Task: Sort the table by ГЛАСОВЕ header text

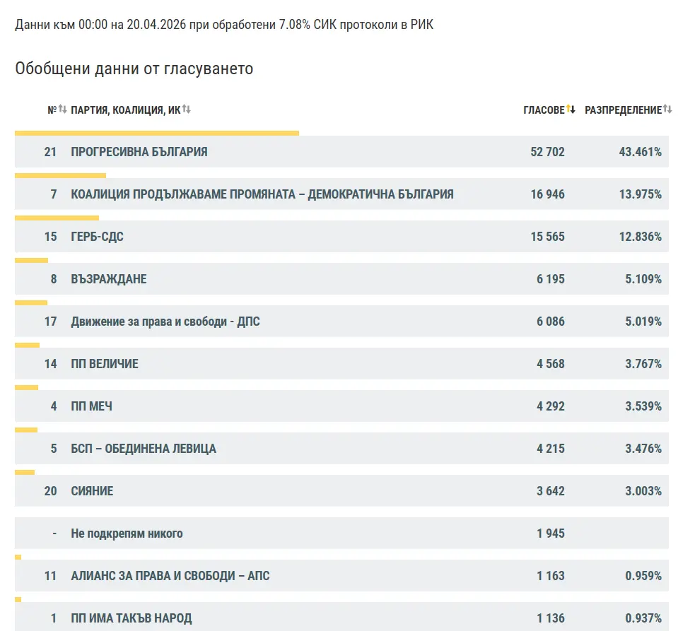Action: coord(544,110)
